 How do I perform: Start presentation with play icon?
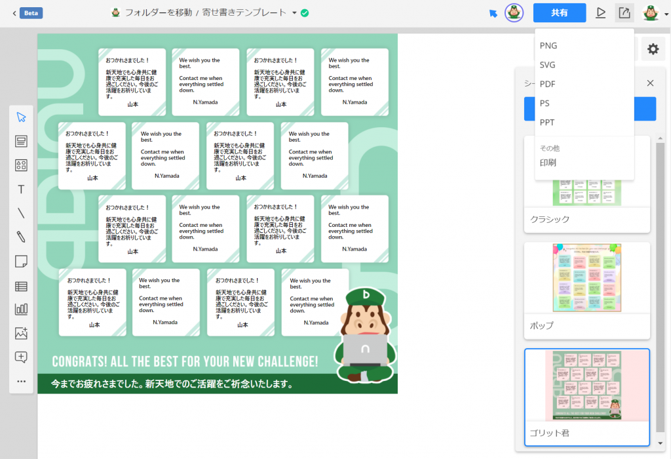pyautogui.click(x=600, y=13)
